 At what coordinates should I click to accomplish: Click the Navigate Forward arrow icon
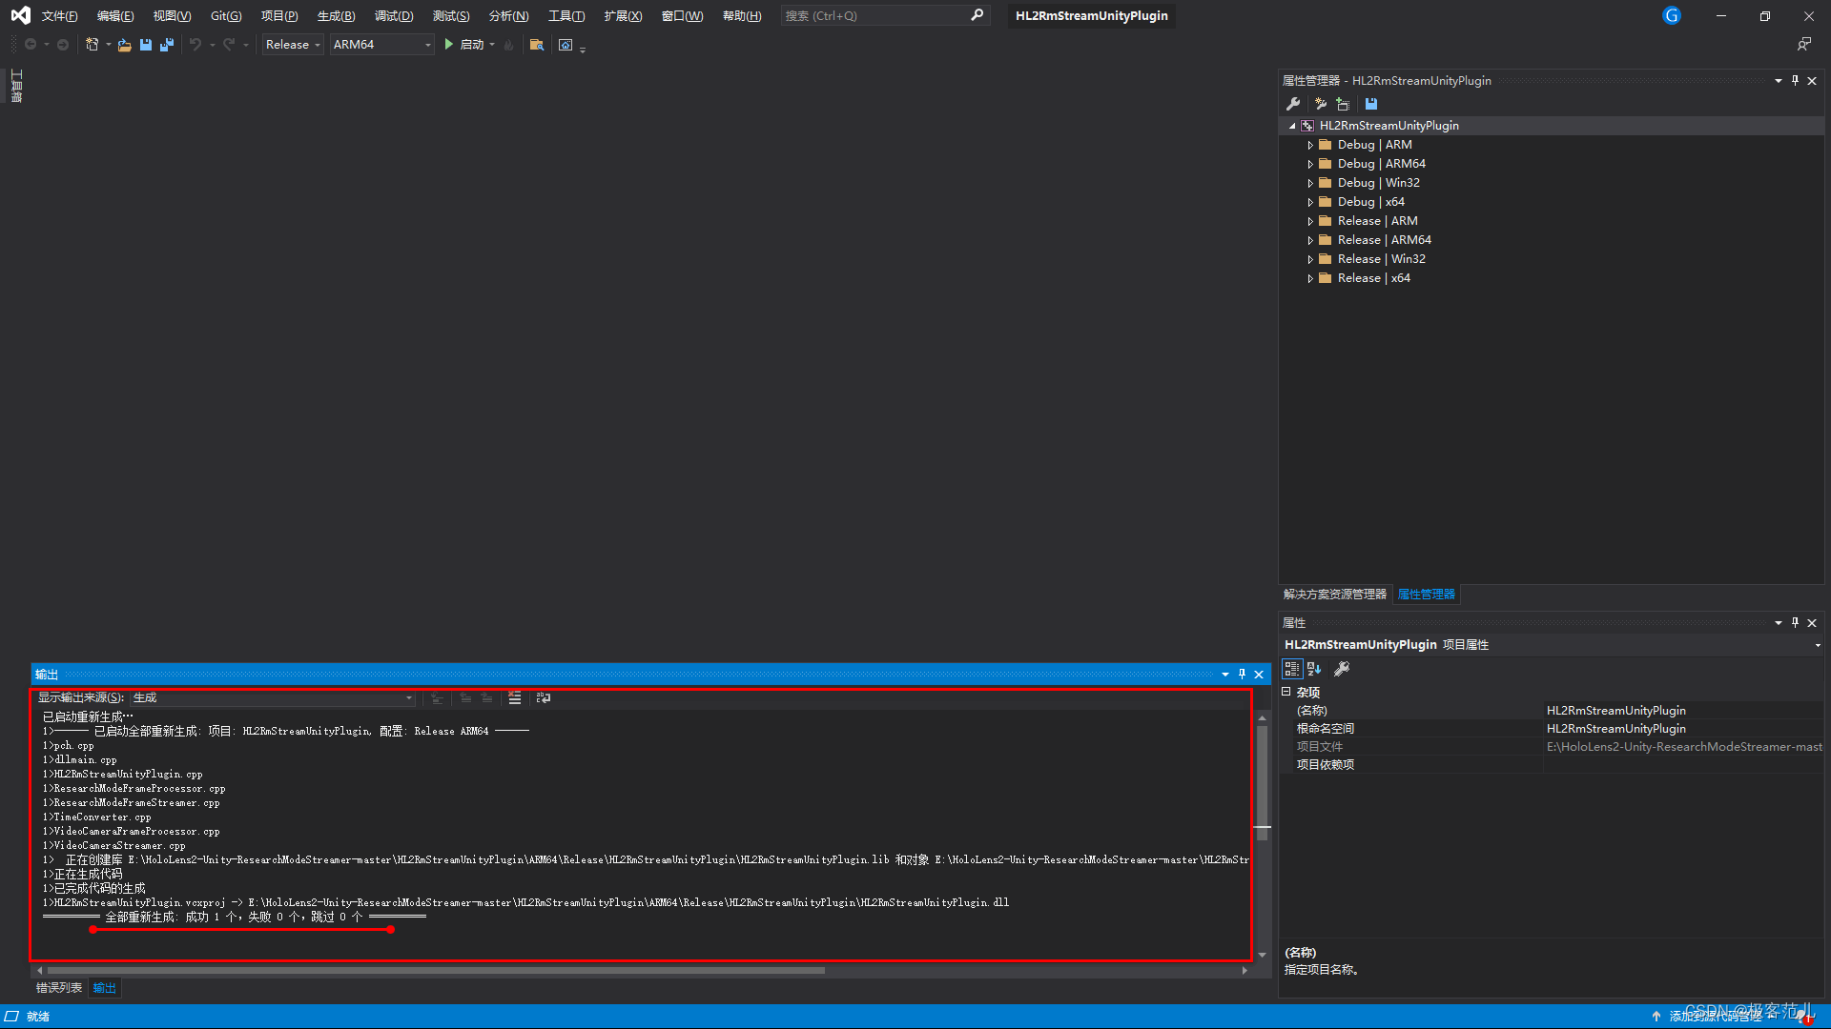point(63,45)
